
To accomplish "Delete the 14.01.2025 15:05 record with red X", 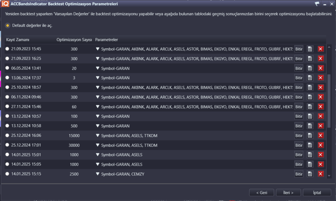I will click(x=321, y=164).
